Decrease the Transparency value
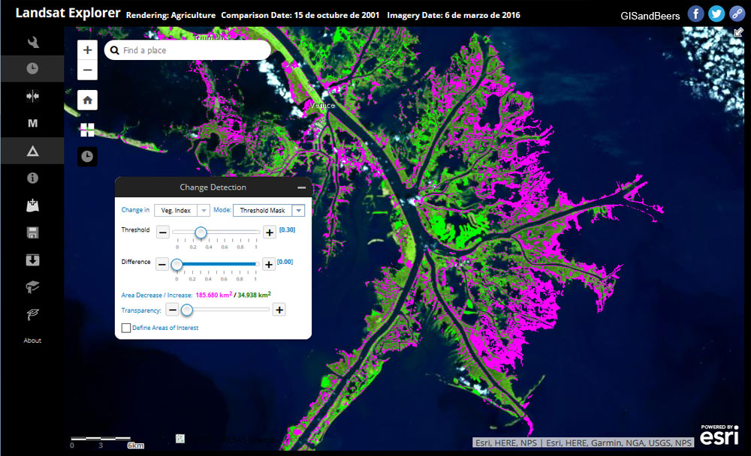 173,310
